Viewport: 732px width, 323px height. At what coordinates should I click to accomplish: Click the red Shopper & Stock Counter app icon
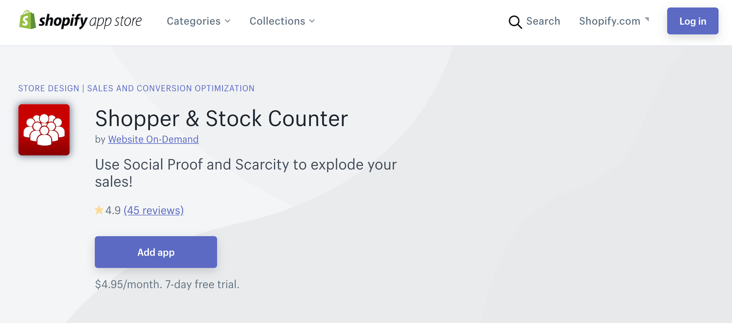coord(44,130)
